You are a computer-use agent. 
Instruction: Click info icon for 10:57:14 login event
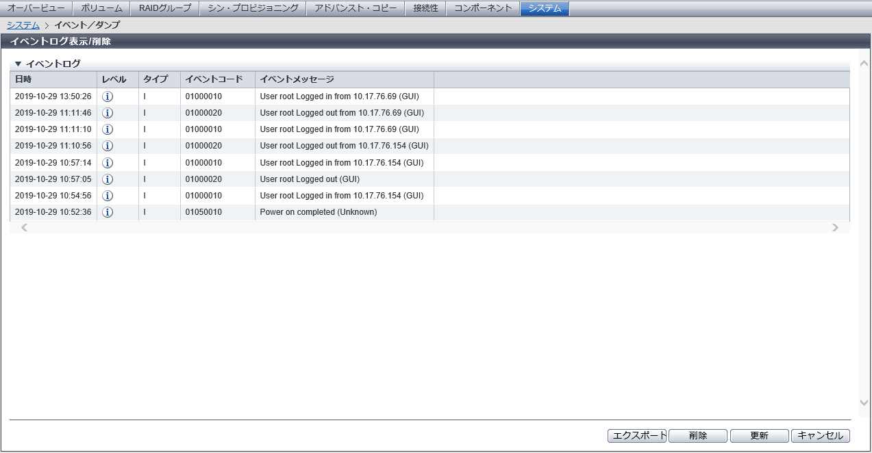point(108,163)
